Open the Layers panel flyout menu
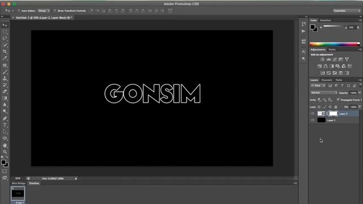363x204 pixels. 360,80
